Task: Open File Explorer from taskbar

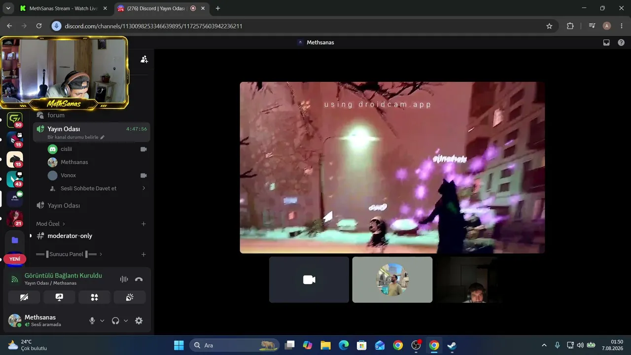Action: pos(325,345)
